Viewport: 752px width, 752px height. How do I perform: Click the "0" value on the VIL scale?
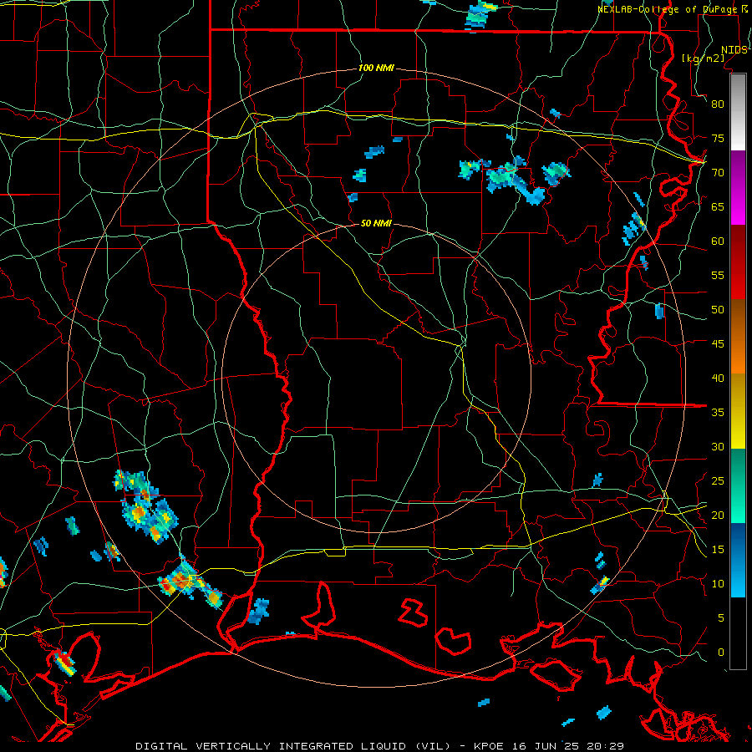tap(721, 653)
